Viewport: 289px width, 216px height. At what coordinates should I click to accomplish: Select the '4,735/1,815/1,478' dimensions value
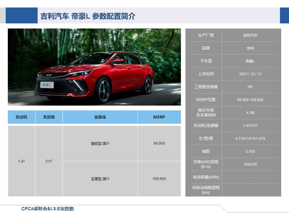pos(250,139)
